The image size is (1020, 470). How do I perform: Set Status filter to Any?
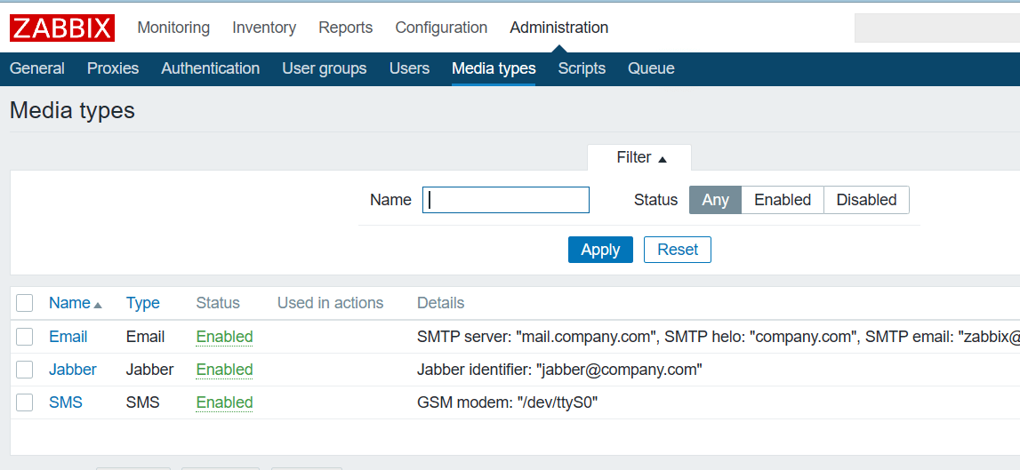click(x=716, y=200)
